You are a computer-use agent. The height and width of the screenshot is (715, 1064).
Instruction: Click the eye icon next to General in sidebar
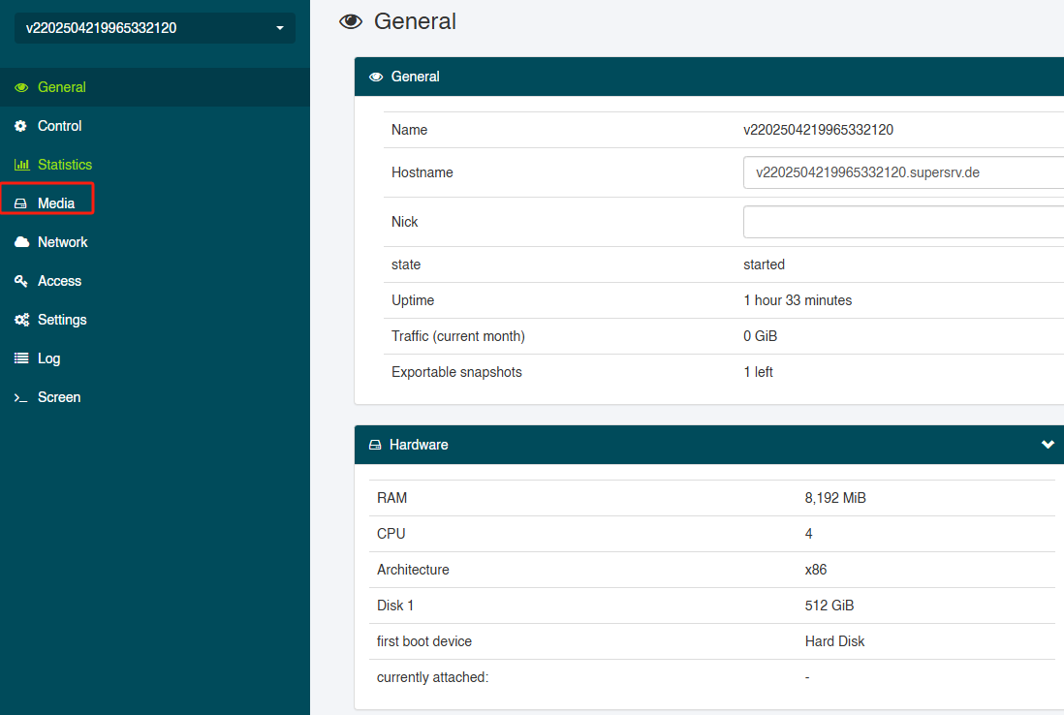tap(20, 87)
